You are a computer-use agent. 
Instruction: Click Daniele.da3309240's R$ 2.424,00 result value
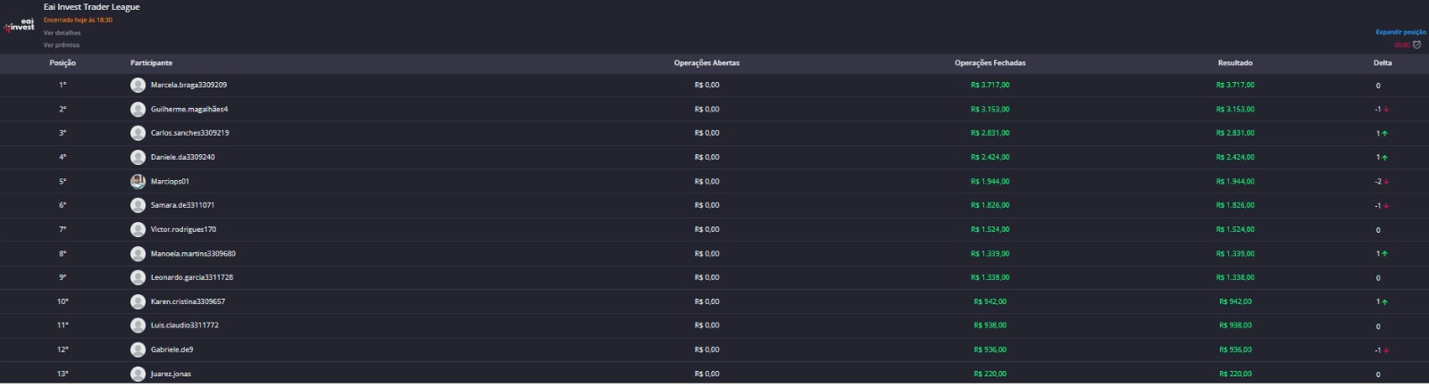click(1234, 157)
